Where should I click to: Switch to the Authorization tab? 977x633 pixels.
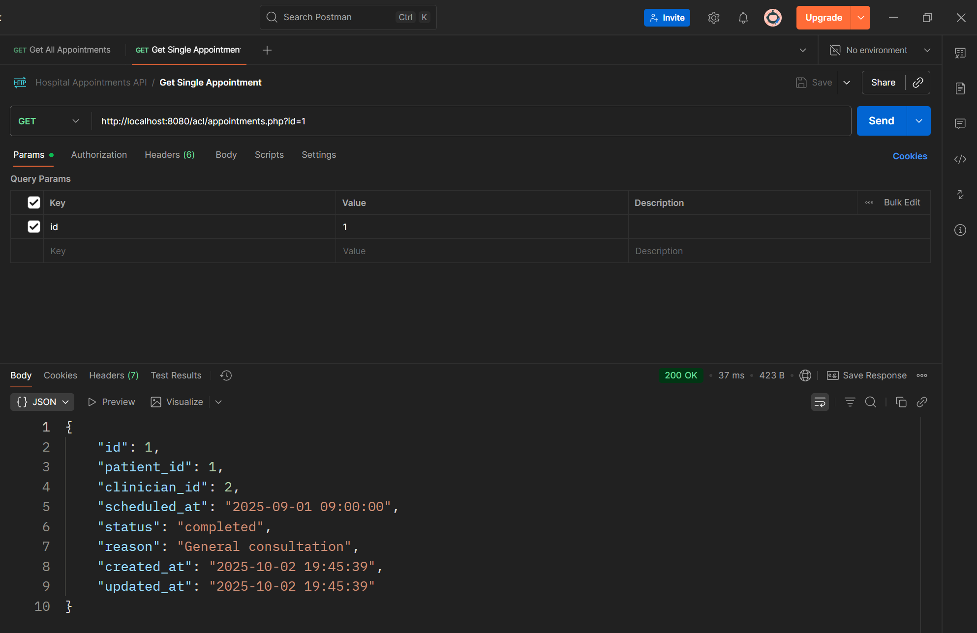[x=99, y=155]
